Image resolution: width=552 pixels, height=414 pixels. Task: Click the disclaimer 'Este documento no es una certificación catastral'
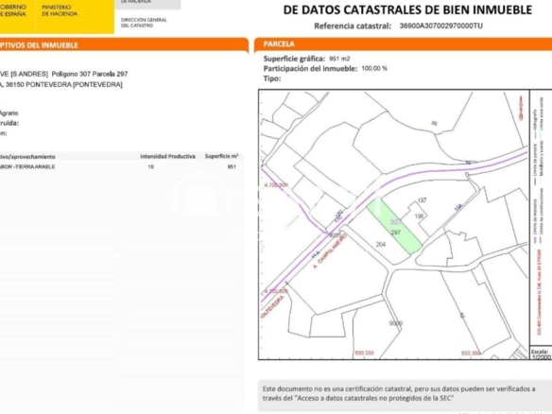pyautogui.click(x=337, y=389)
